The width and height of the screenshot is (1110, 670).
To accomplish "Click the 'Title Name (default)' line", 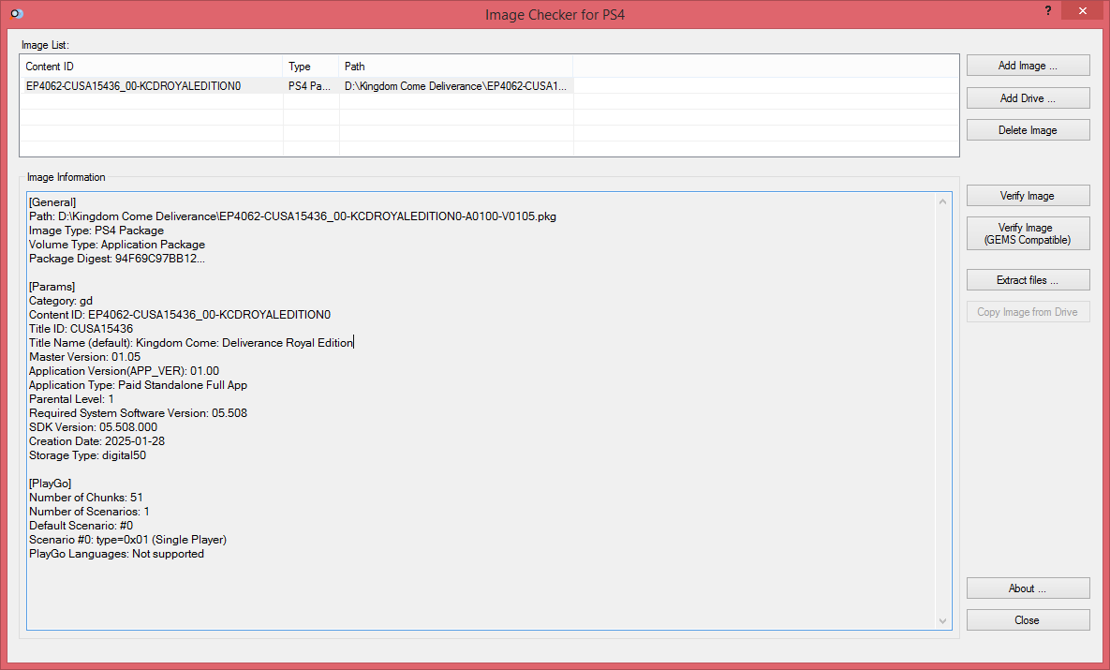I will click(x=191, y=343).
